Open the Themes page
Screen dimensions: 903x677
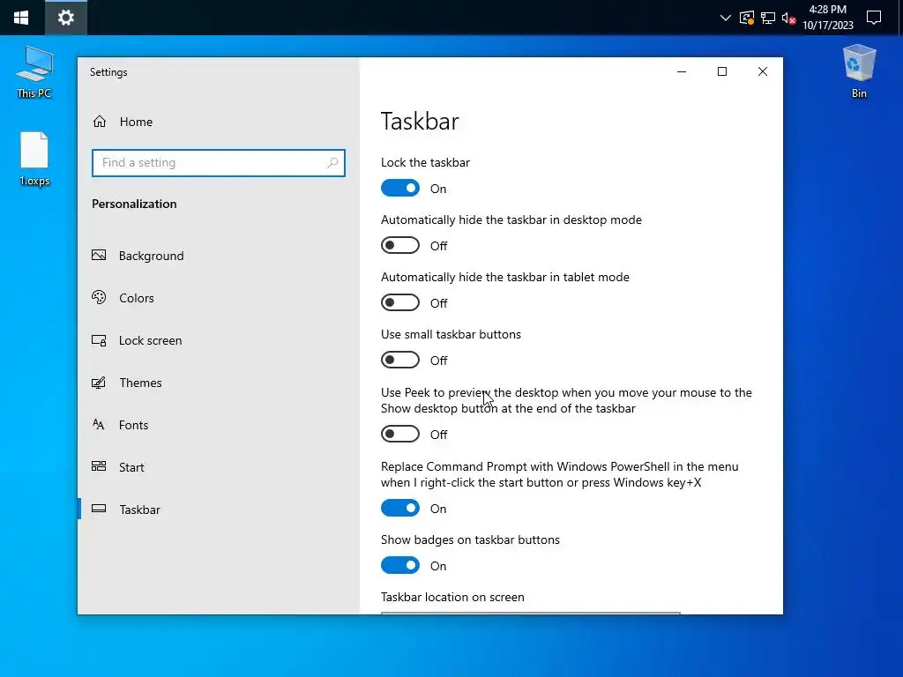[x=219, y=383]
